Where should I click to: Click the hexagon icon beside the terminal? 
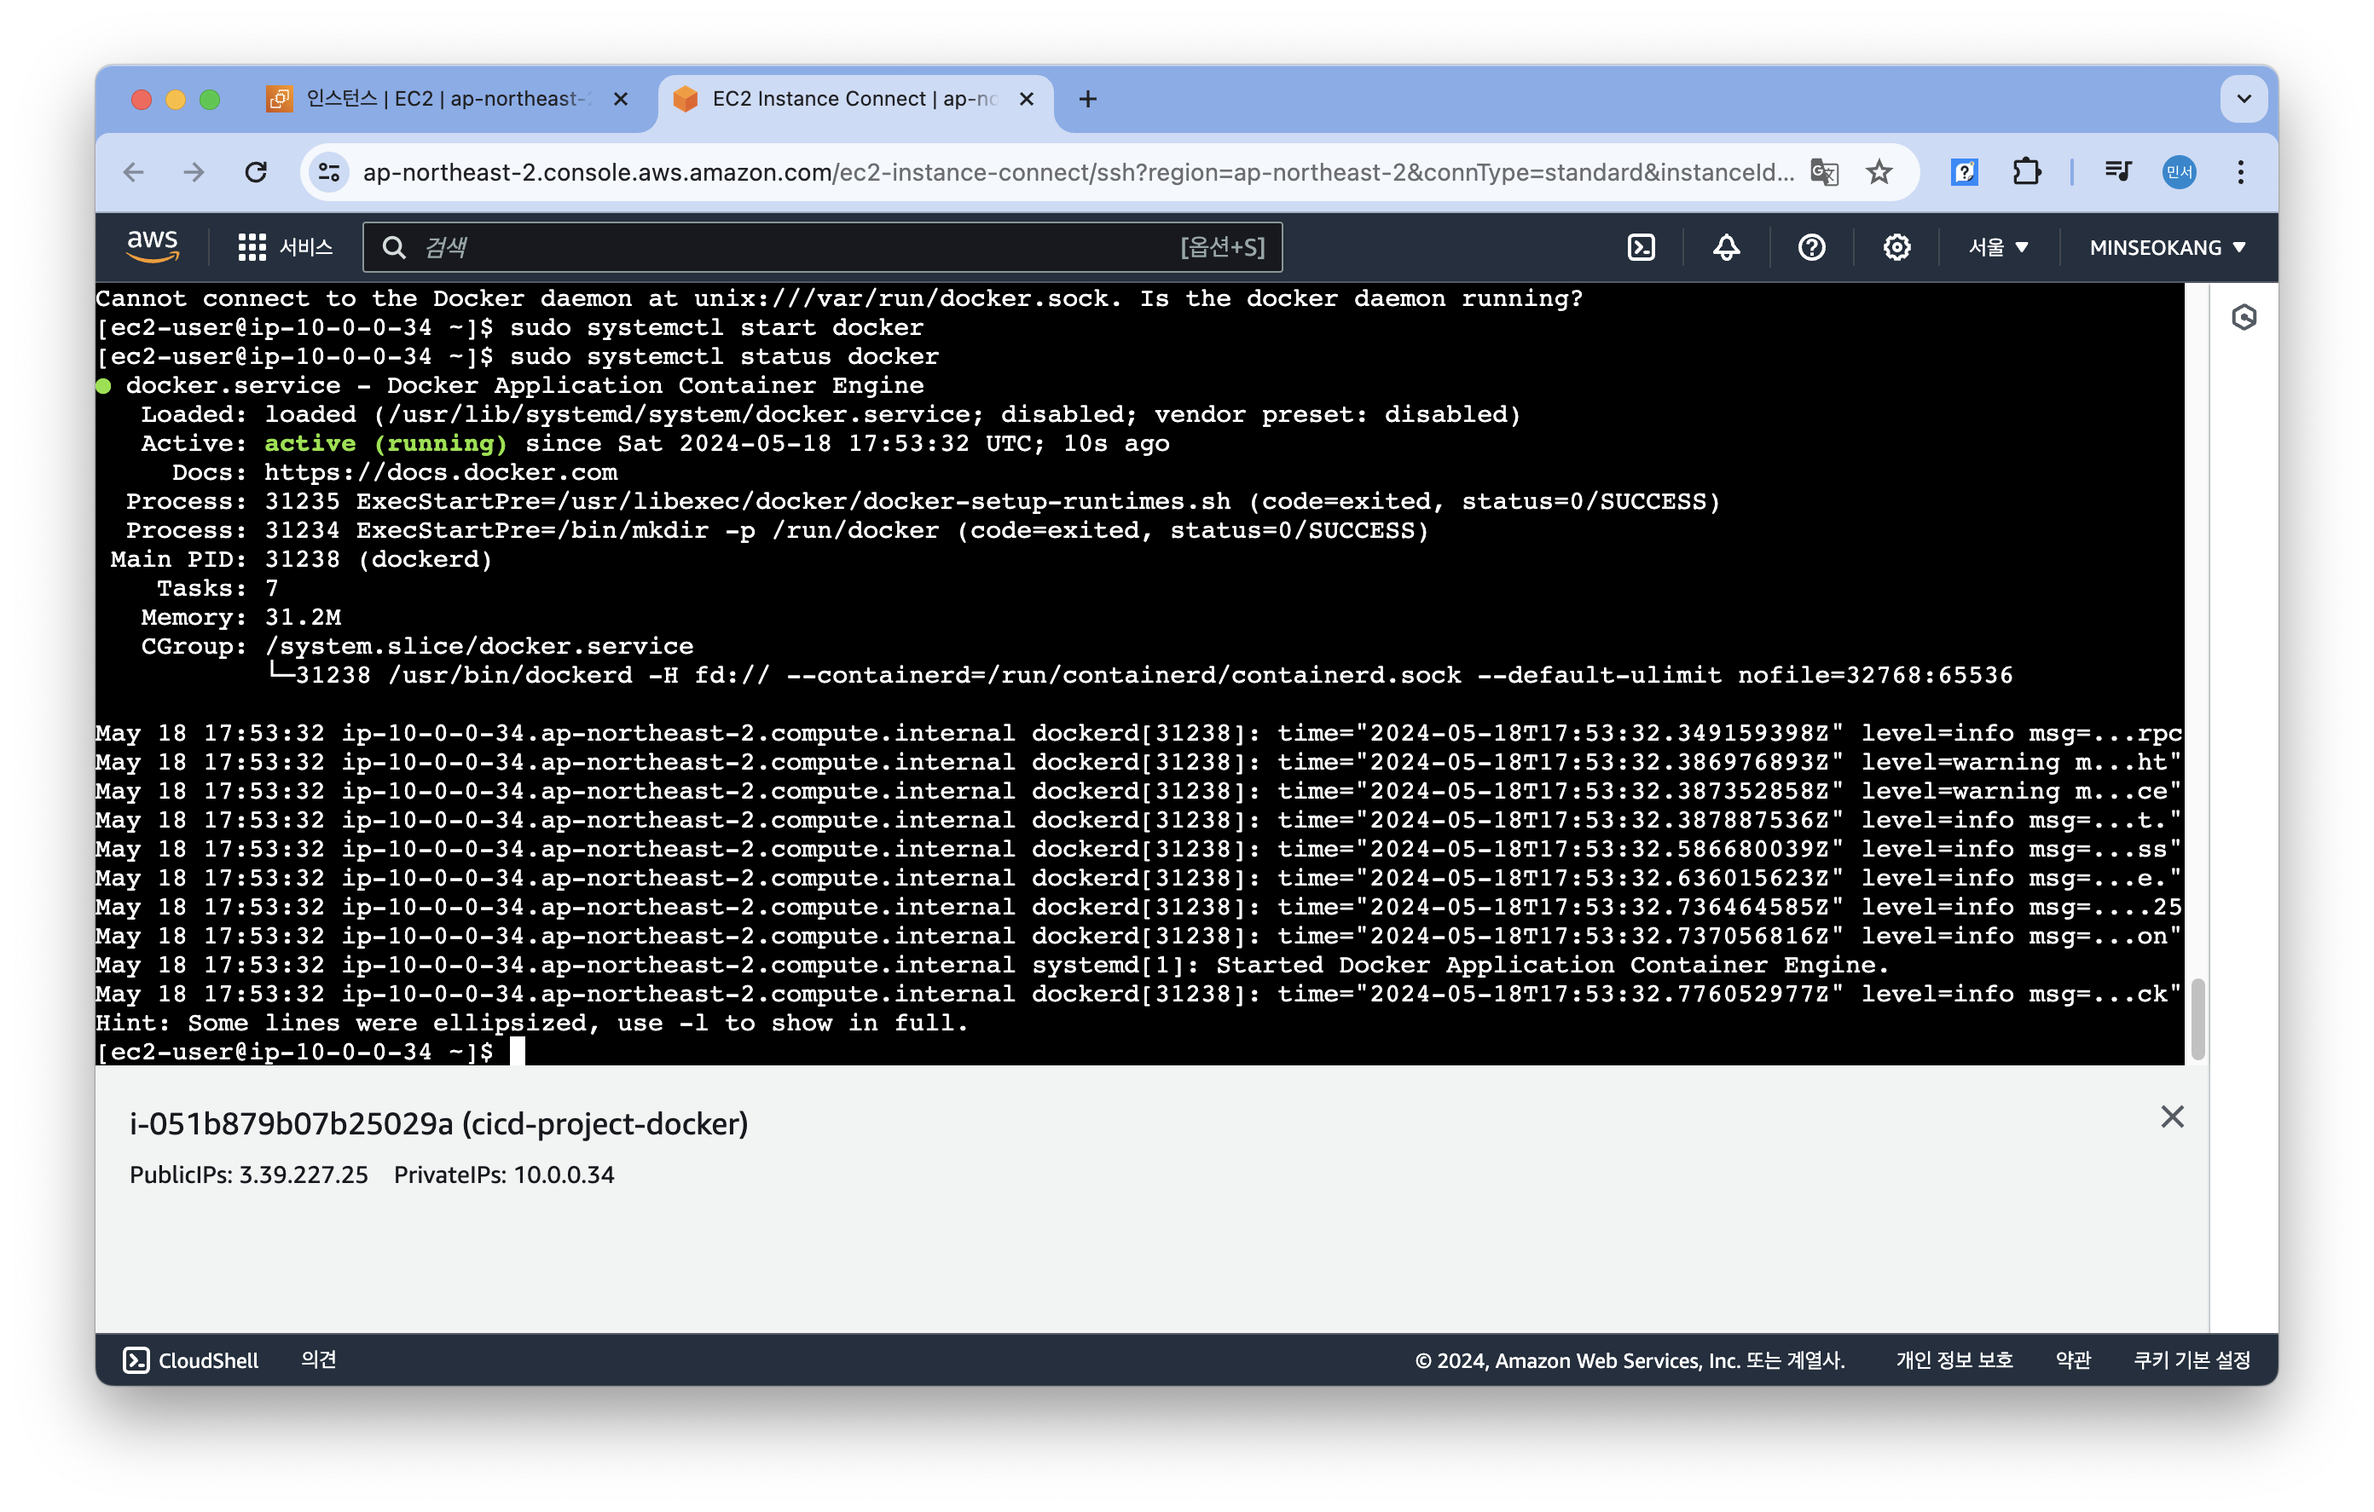click(x=2244, y=317)
